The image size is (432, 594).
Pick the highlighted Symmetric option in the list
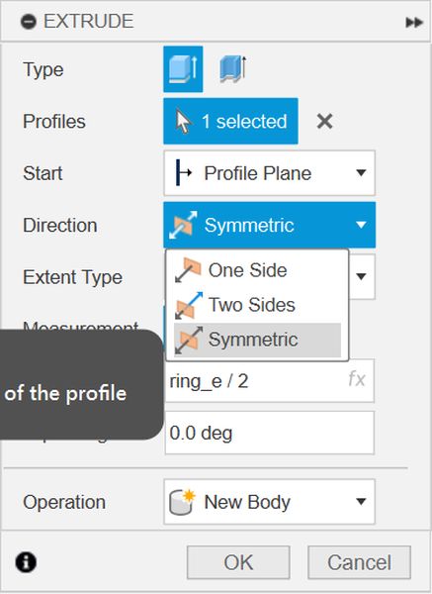[257, 340]
